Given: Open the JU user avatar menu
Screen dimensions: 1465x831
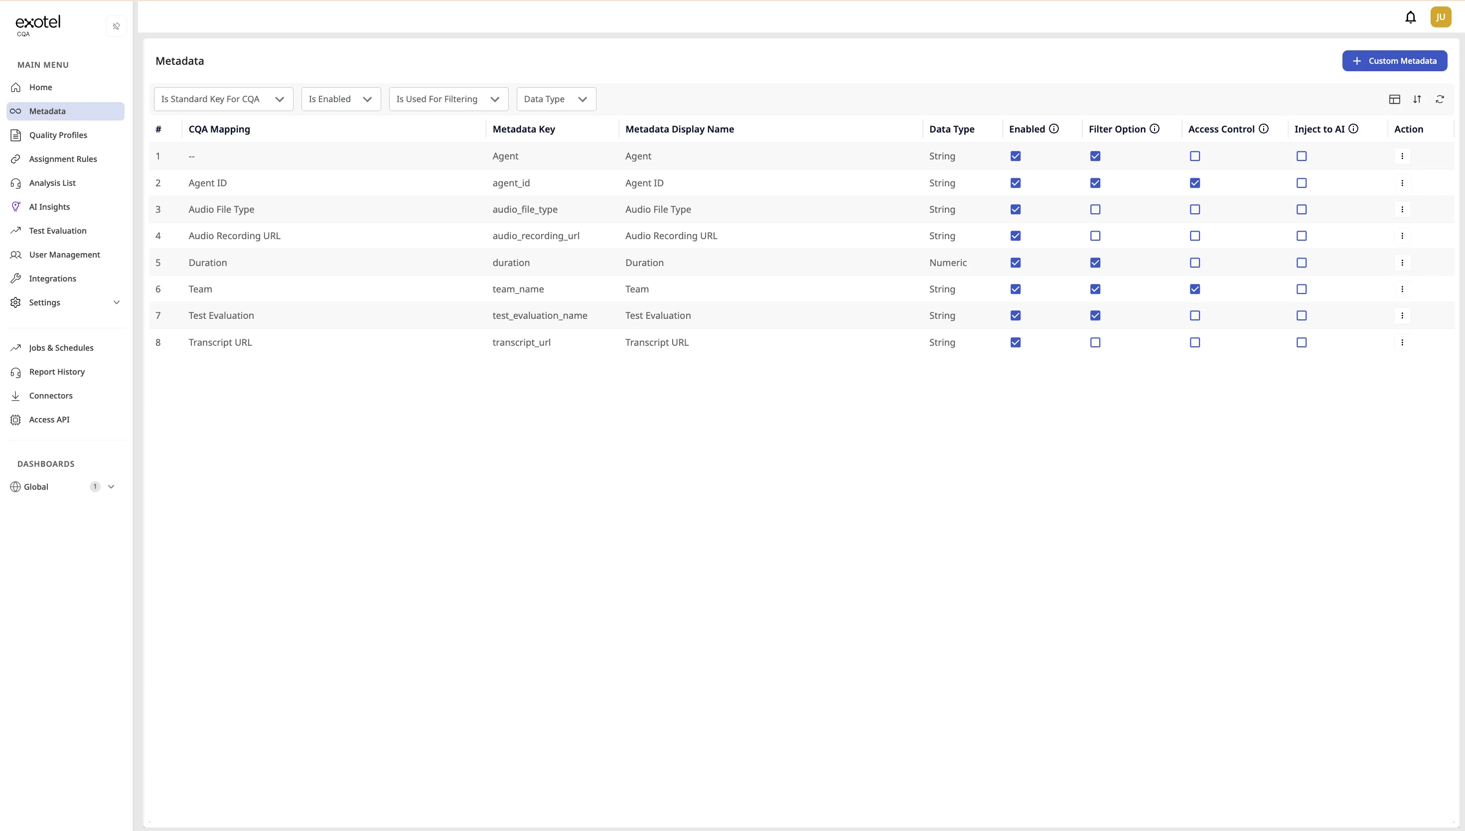Looking at the screenshot, I should [1441, 17].
